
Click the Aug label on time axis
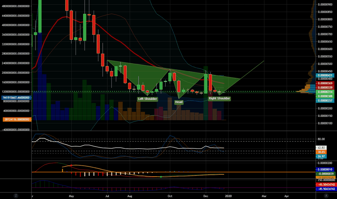point(129,196)
